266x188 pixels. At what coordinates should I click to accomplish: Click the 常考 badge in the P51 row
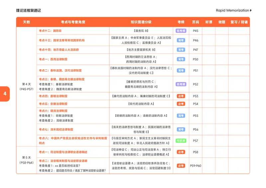click(x=181, y=70)
